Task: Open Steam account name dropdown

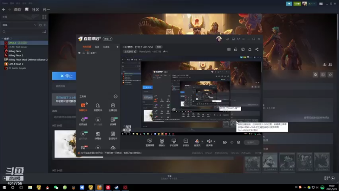Action: click(311, 4)
